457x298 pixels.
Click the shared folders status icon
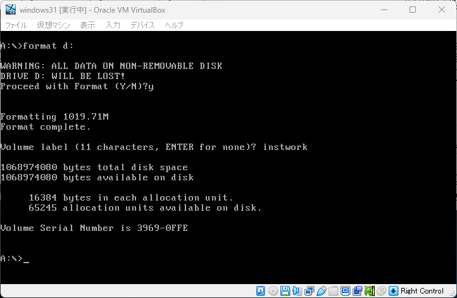click(x=333, y=290)
